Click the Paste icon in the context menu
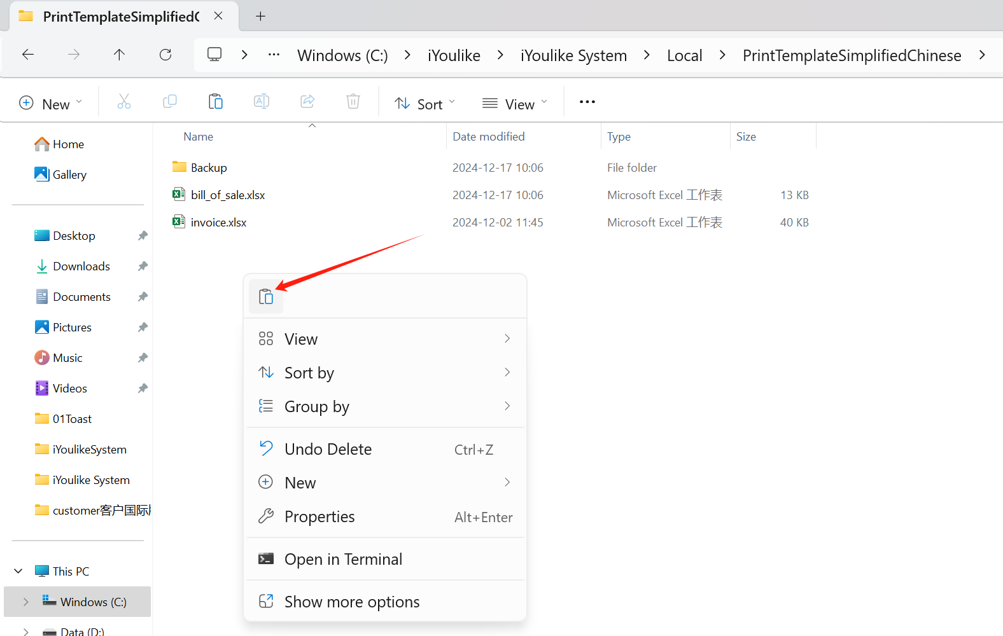The image size is (1003, 636). (x=266, y=296)
